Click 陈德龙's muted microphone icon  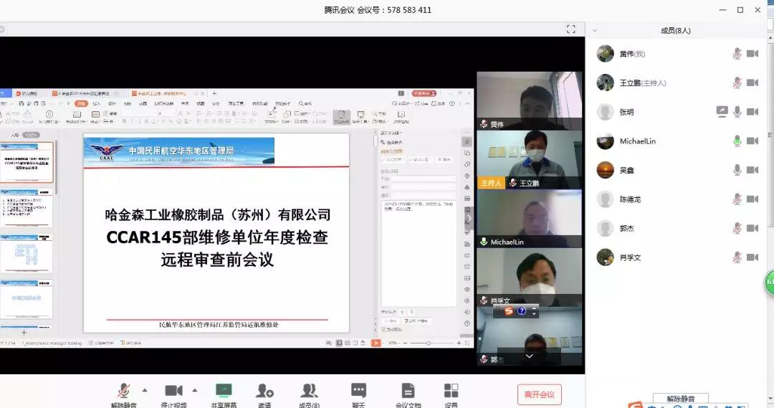(x=737, y=199)
